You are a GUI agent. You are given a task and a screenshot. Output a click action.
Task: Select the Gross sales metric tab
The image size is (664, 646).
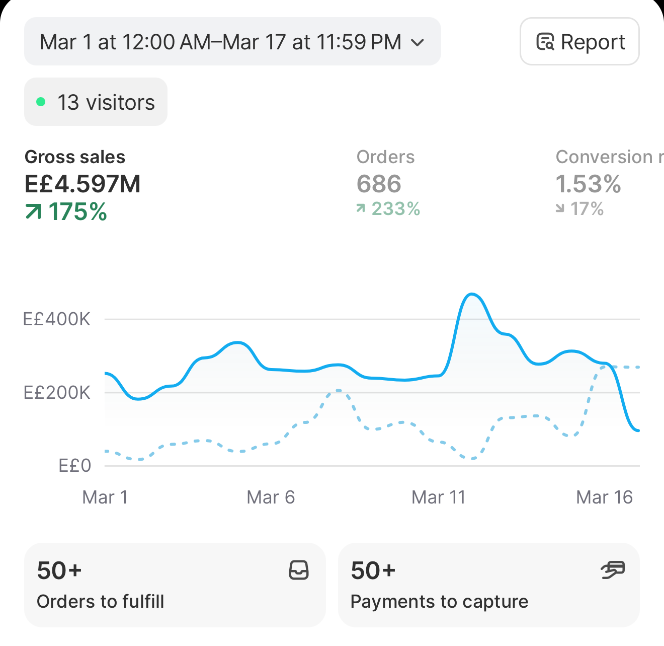click(x=82, y=185)
